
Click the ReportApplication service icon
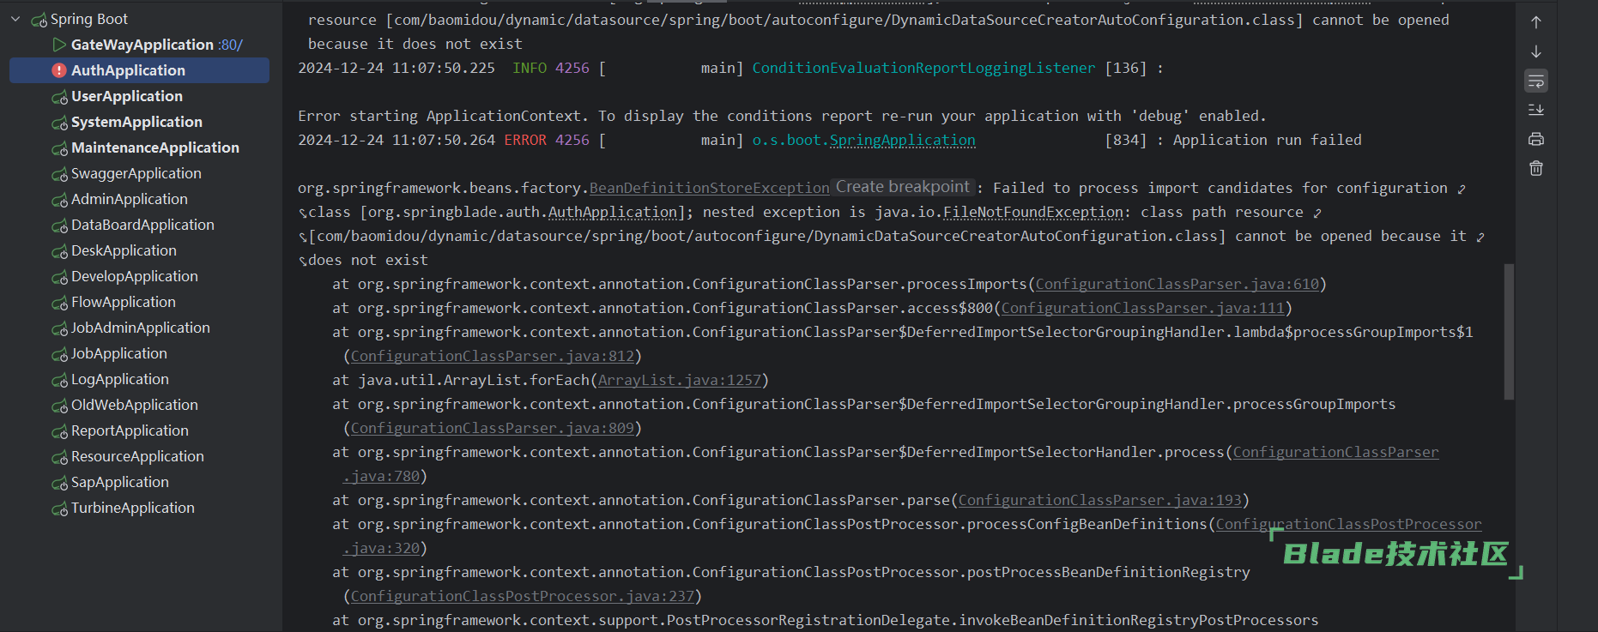point(59,431)
